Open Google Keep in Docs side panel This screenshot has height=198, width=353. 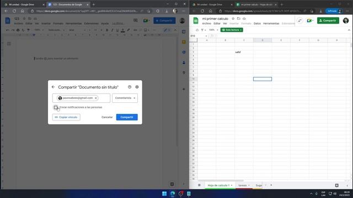point(184,42)
